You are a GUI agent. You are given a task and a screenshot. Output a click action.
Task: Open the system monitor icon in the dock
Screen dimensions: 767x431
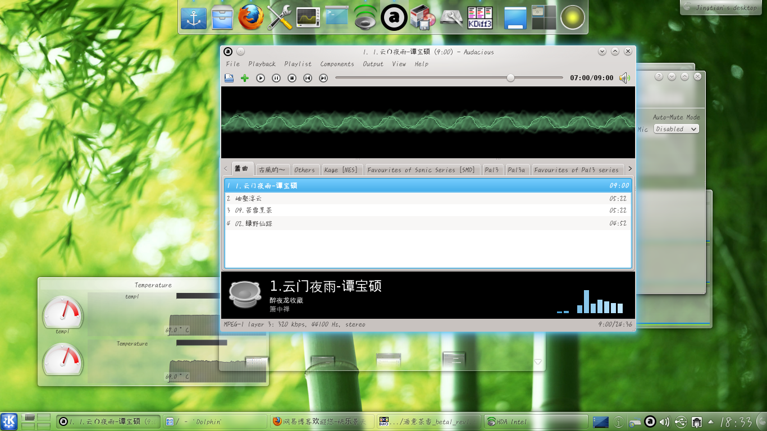(x=308, y=18)
